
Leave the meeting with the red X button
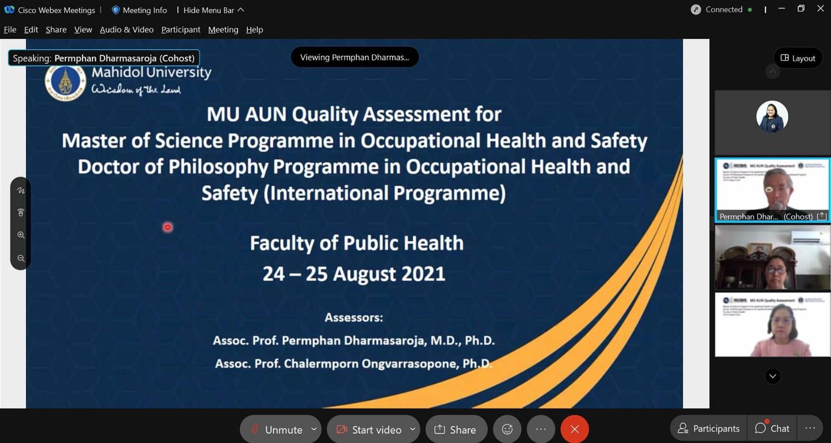coord(574,429)
